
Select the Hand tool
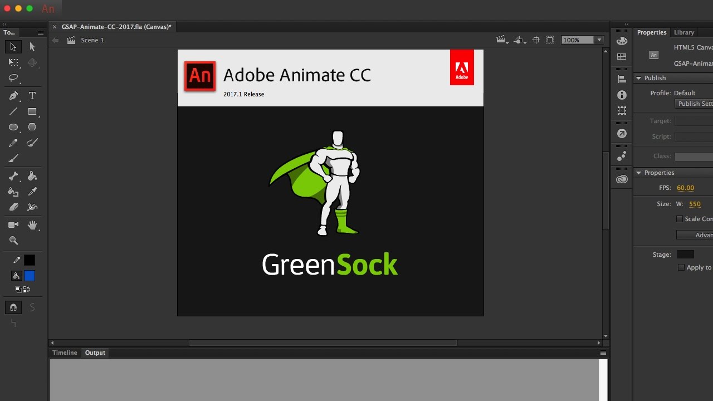[32, 225]
